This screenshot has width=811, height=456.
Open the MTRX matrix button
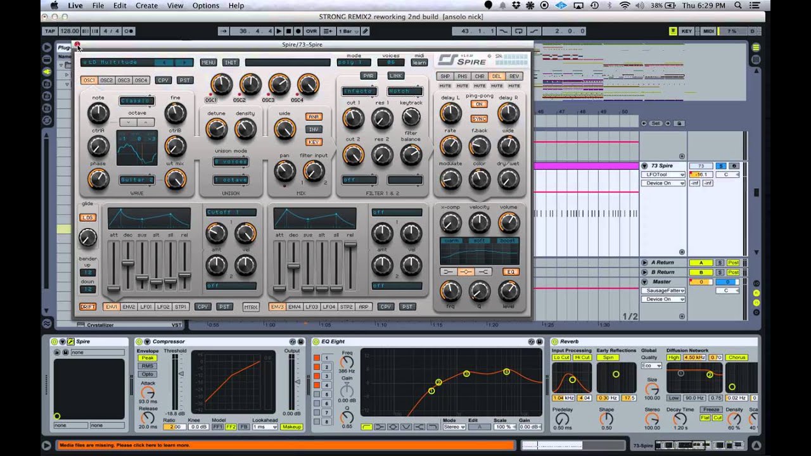[251, 307]
